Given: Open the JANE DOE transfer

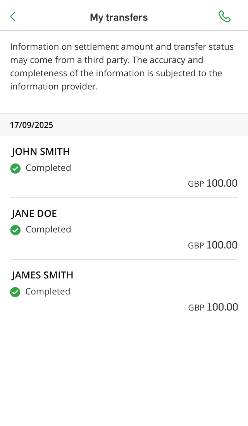Looking at the screenshot, I should coord(34,213).
